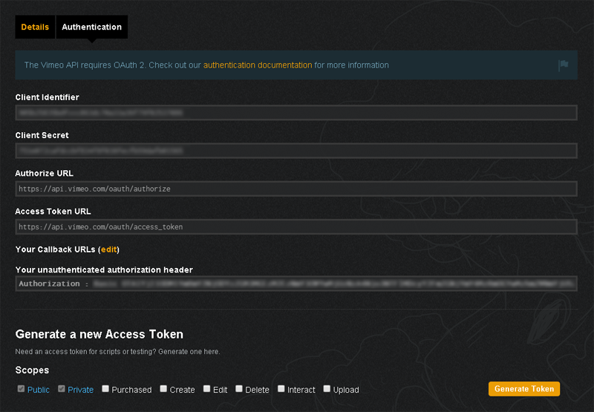Open the authentication documentation link

[x=258, y=65]
